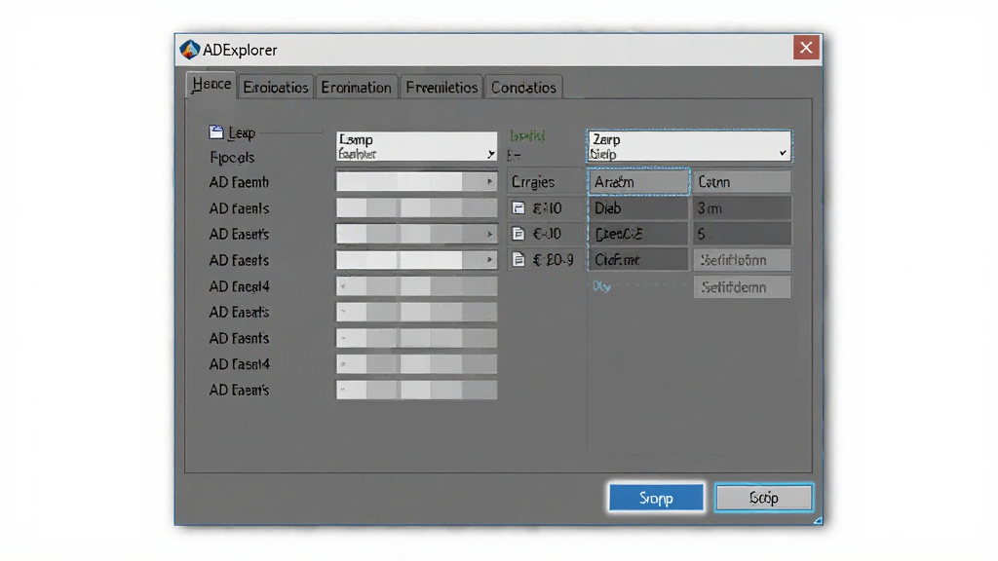Select the CteaC2E table cell
Screen dimensions: 998x561
[638, 234]
